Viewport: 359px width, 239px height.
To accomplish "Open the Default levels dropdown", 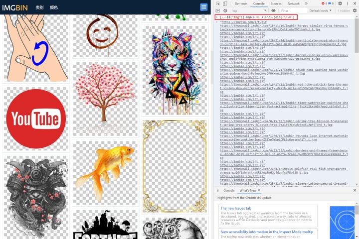I will click(320, 10).
